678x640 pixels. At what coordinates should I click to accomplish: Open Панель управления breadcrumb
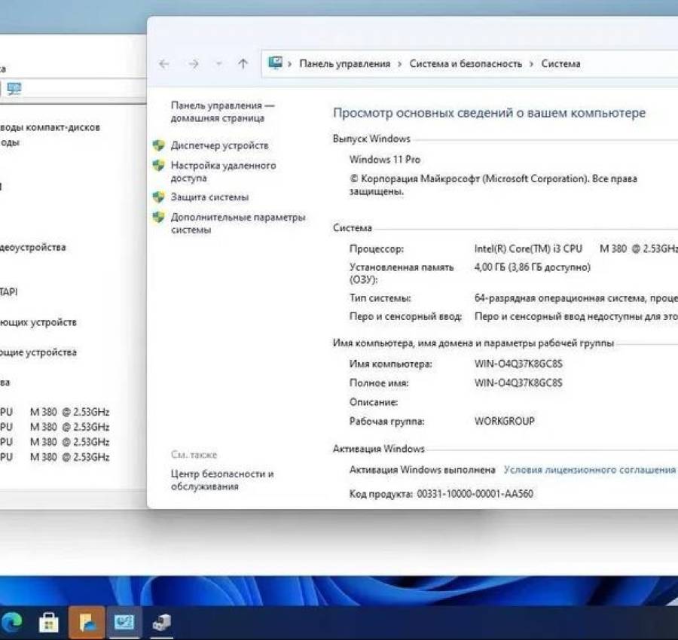(344, 64)
